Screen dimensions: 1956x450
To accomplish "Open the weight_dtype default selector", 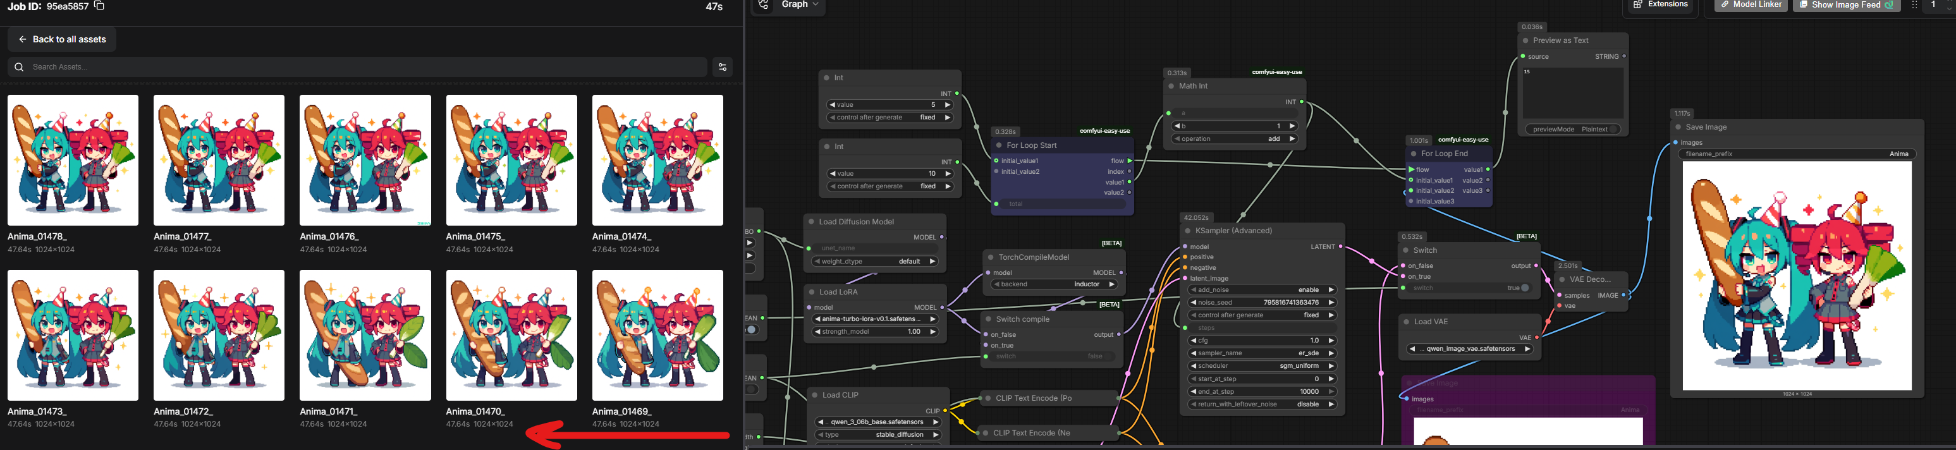I will pyautogui.click(x=875, y=261).
